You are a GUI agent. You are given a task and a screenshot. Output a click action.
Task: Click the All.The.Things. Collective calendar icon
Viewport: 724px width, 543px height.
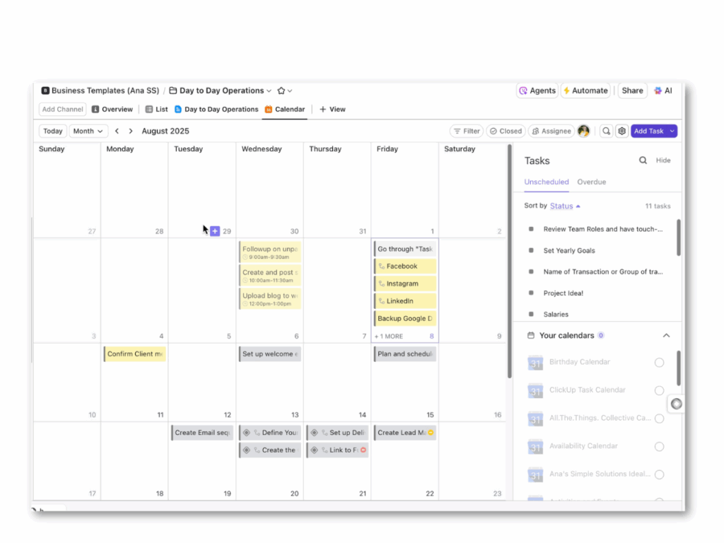(535, 419)
